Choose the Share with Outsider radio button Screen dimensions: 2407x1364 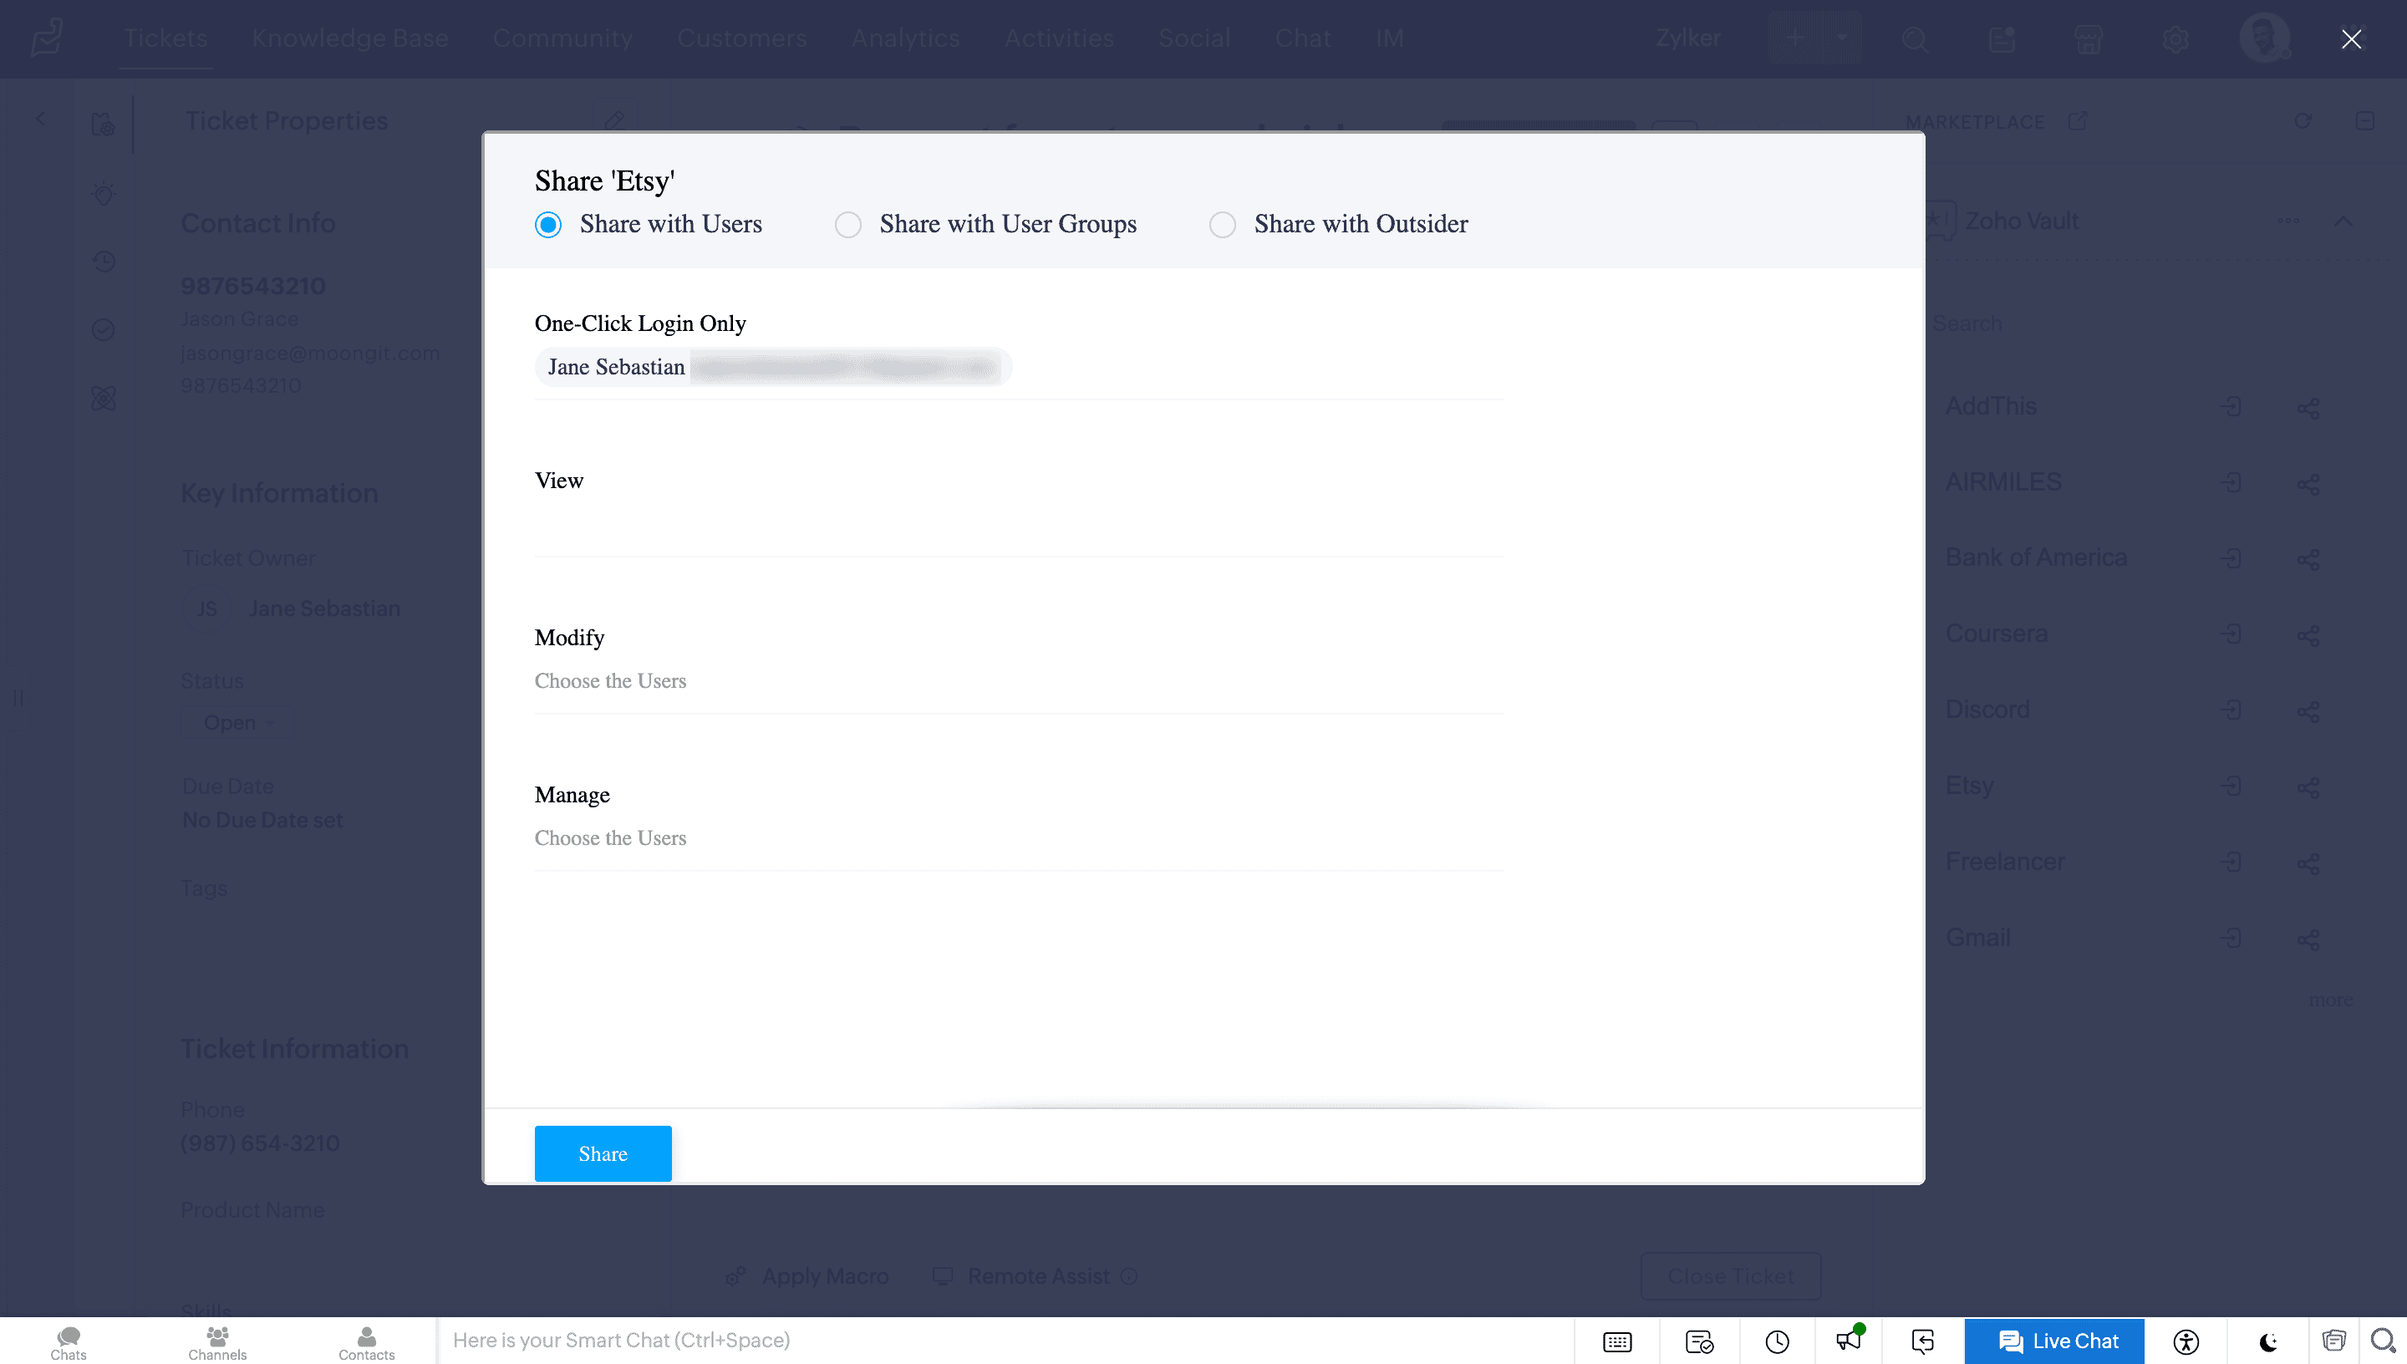pyautogui.click(x=1222, y=225)
